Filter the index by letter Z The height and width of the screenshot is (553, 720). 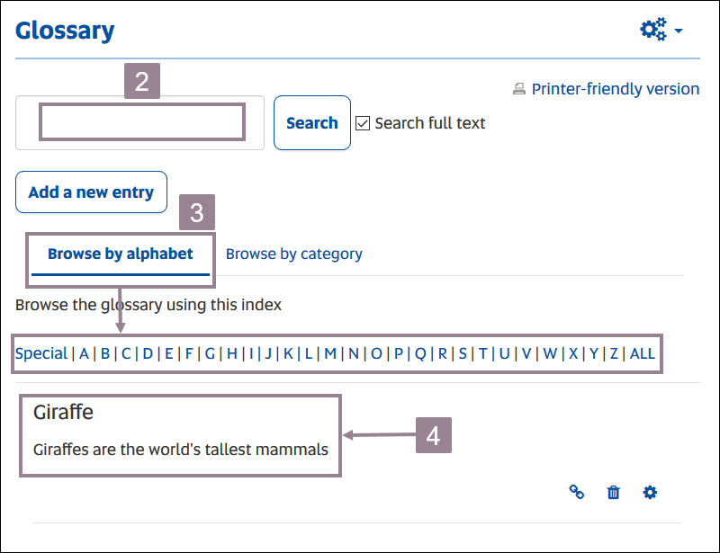click(x=614, y=353)
